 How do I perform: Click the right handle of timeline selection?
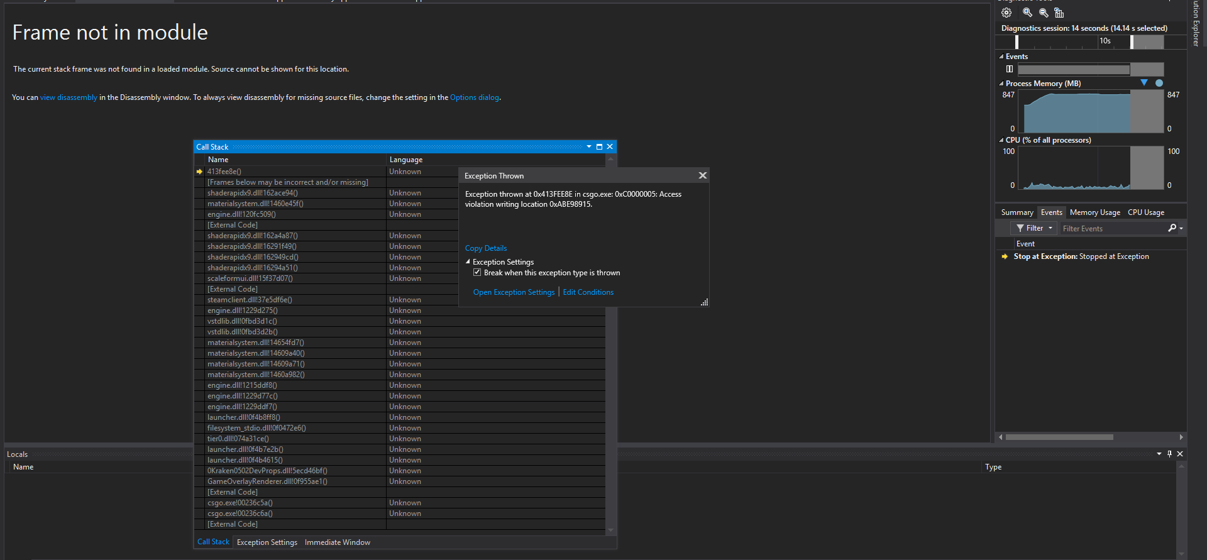pos(1132,42)
